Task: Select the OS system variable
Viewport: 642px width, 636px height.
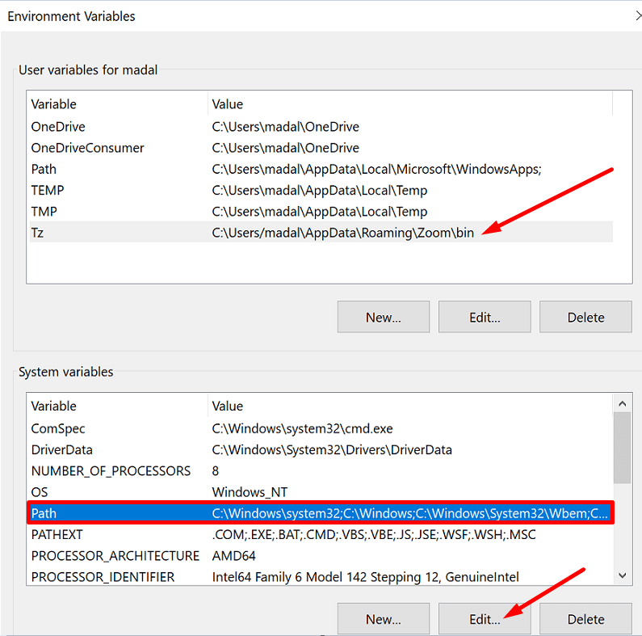Action: pos(321,492)
